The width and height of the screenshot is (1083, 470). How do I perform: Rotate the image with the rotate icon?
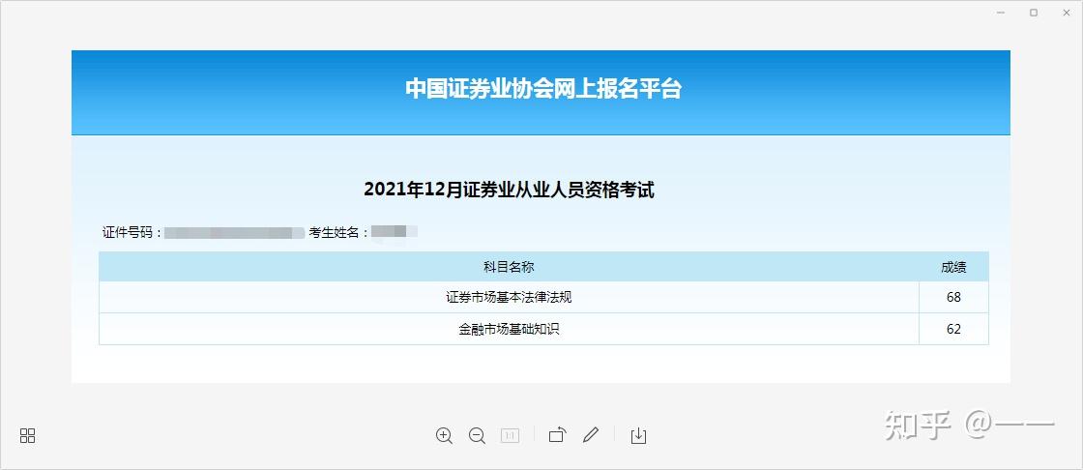[x=557, y=435]
